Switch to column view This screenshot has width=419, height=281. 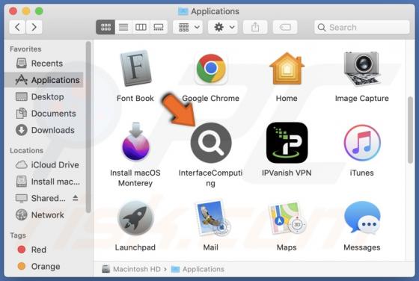[141, 27]
